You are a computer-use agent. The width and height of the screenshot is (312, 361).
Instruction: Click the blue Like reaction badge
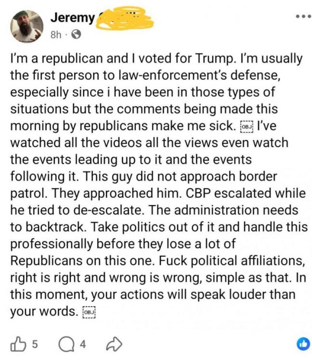pyautogui.click(x=303, y=344)
